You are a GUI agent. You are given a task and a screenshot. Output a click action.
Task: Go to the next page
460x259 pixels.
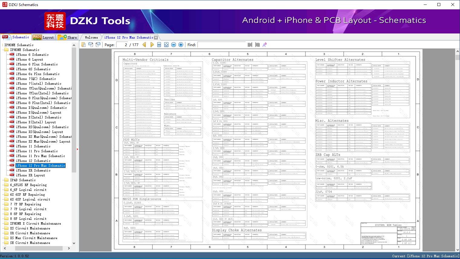point(152,45)
